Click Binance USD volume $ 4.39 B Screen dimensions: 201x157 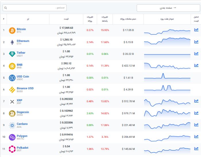click(128, 90)
